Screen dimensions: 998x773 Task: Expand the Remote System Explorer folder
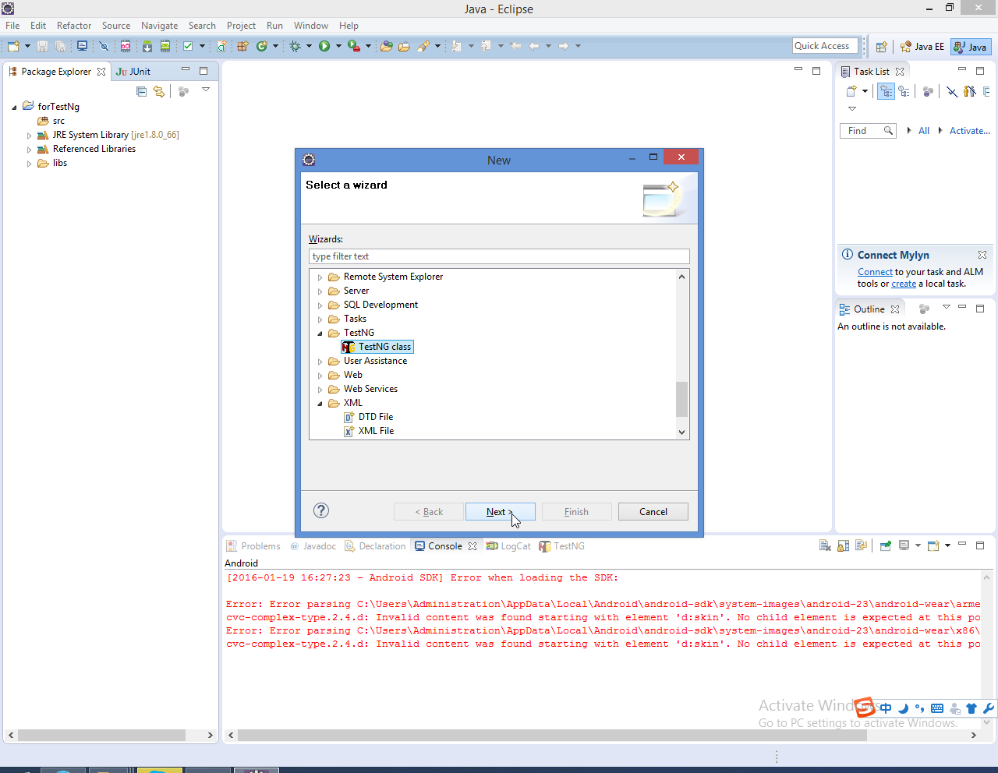pyautogui.click(x=320, y=277)
